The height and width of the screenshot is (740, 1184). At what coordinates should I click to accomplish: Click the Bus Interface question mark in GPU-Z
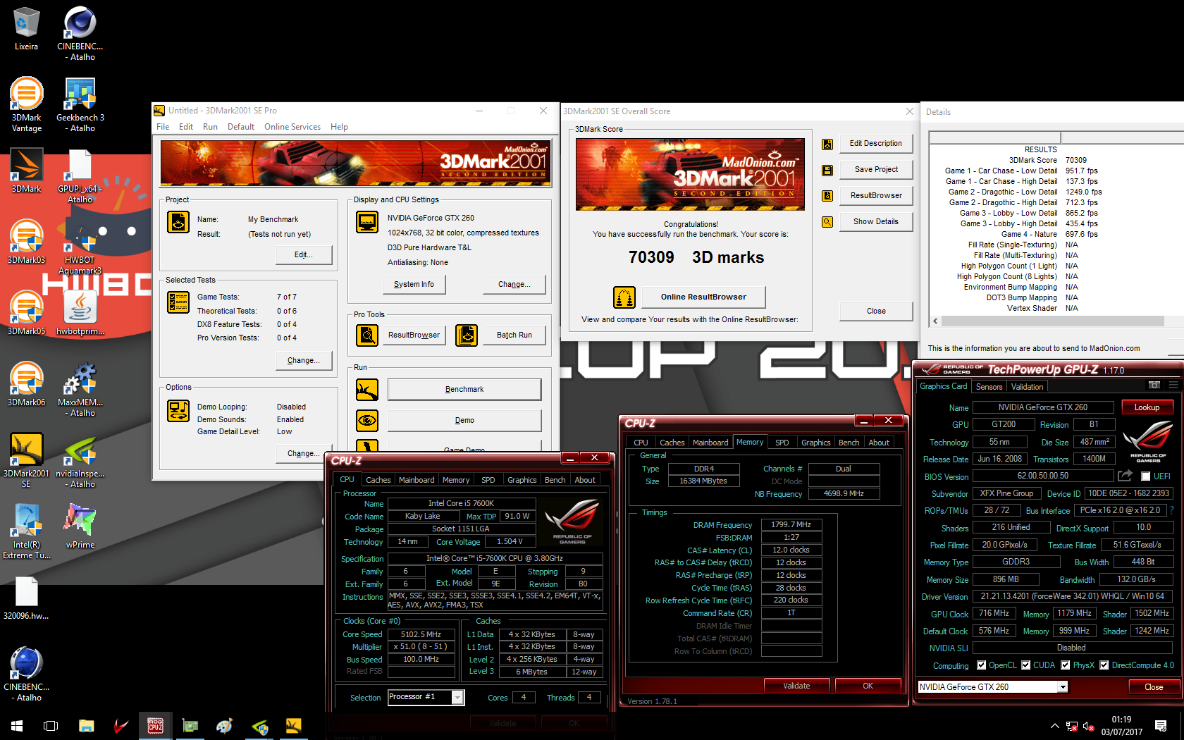click(x=1172, y=510)
